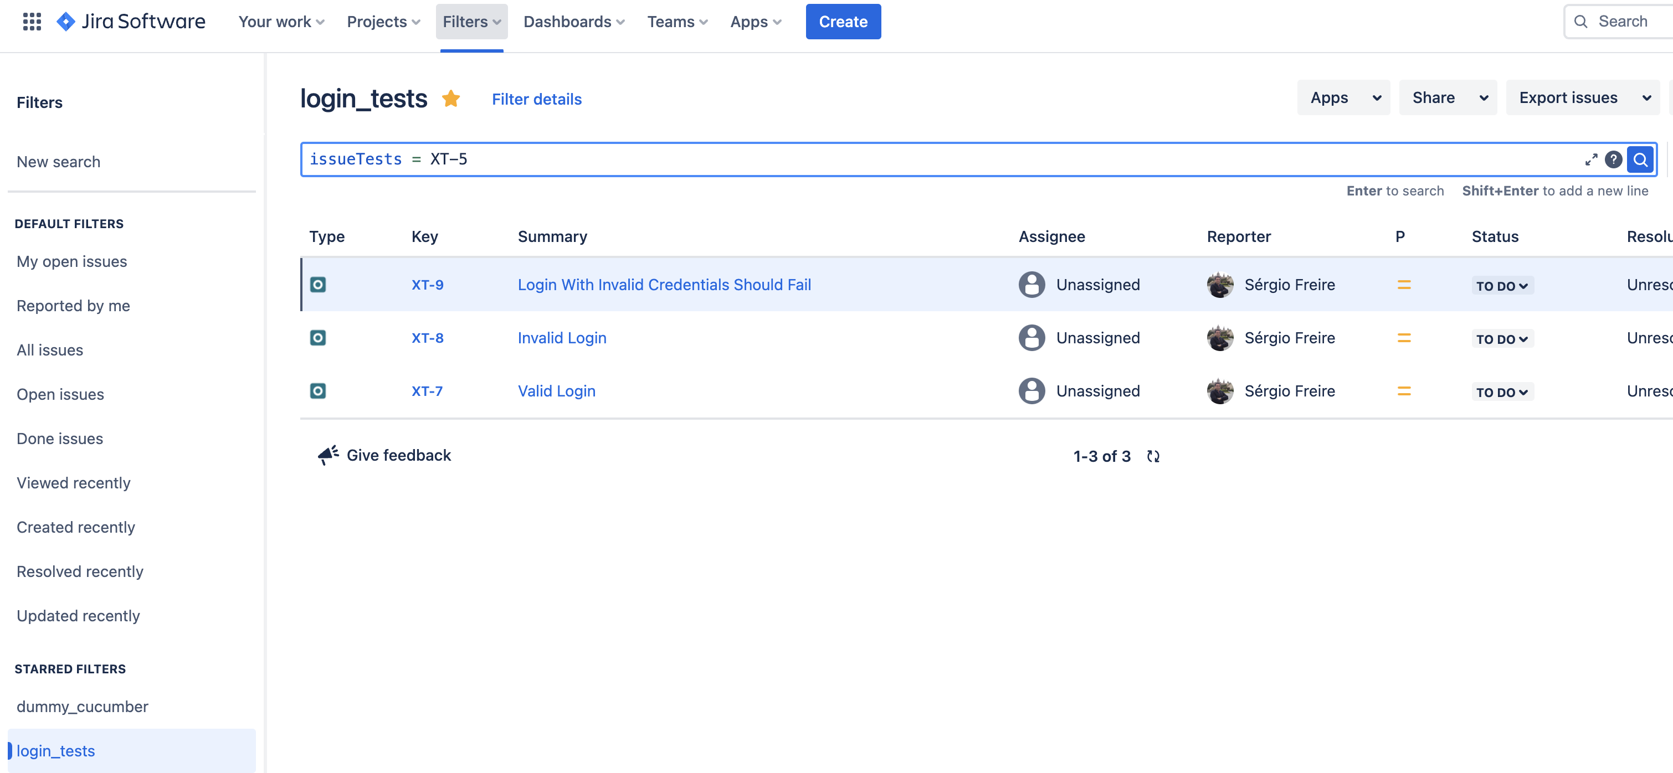The height and width of the screenshot is (773, 1673).
Task: Select My open issues filter
Action: [71, 261]
